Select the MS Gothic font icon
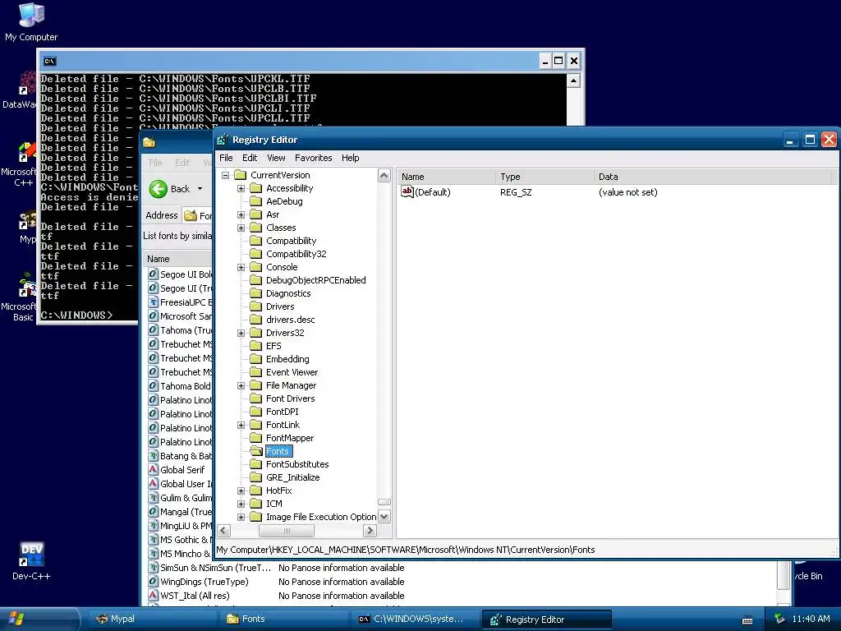841x631 pixels. (x=153, y=539)
